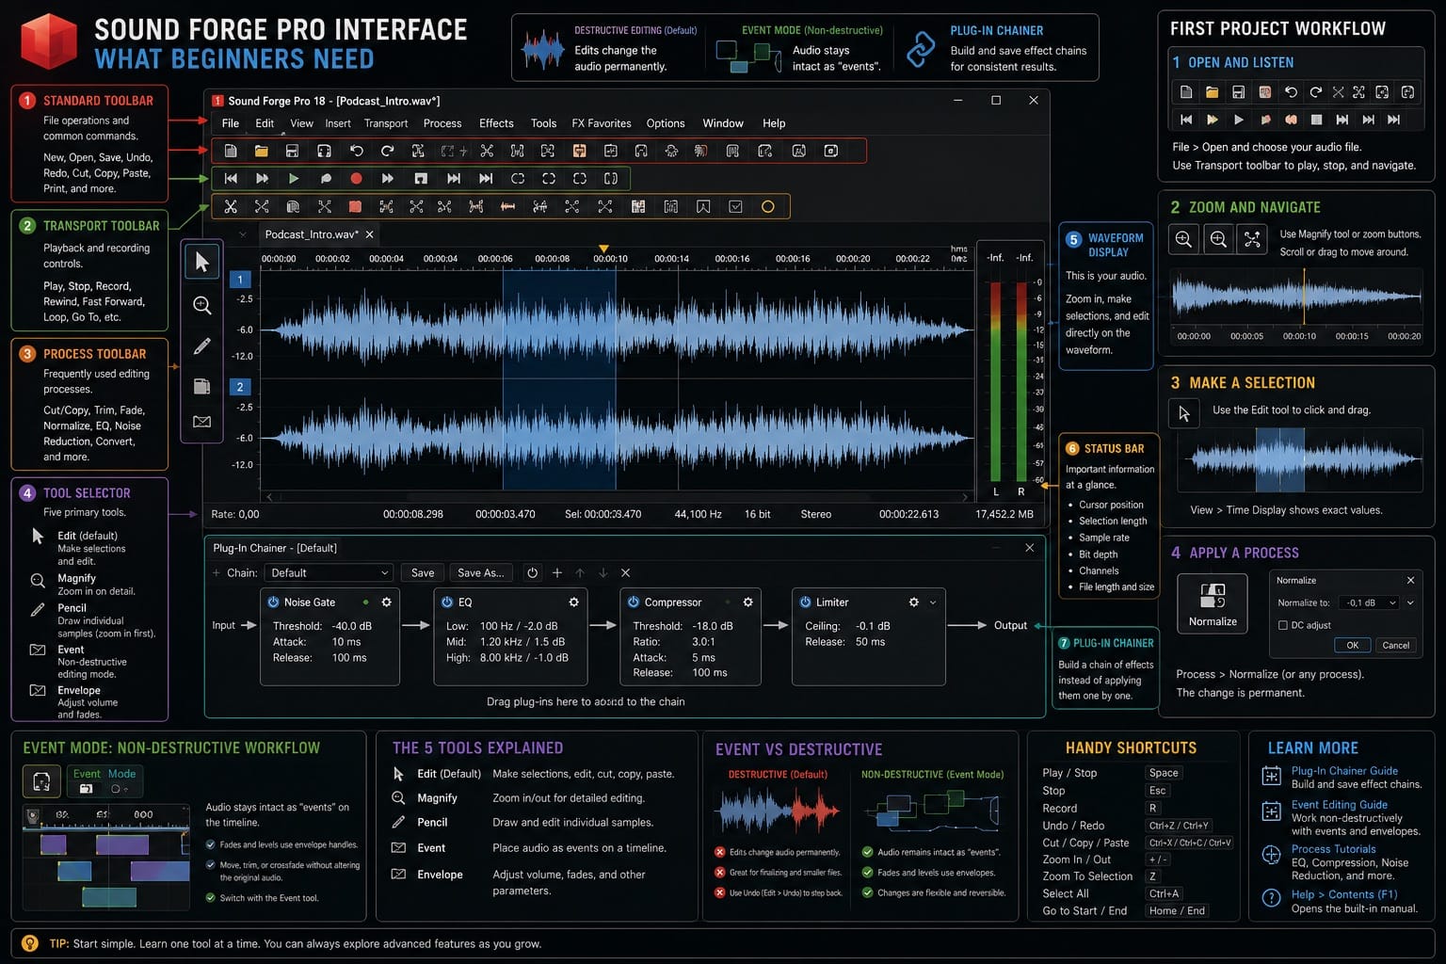The height and width of the screenshot is (964, 1446).
Task: Select Envelope tool beside the waveform
Action: (x=201, y=422)
